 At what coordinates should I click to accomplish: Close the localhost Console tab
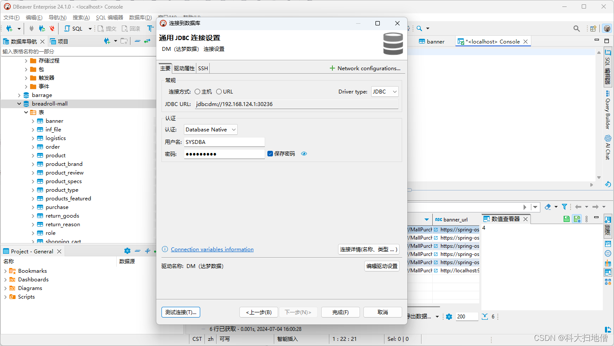(x=525, y=42)
